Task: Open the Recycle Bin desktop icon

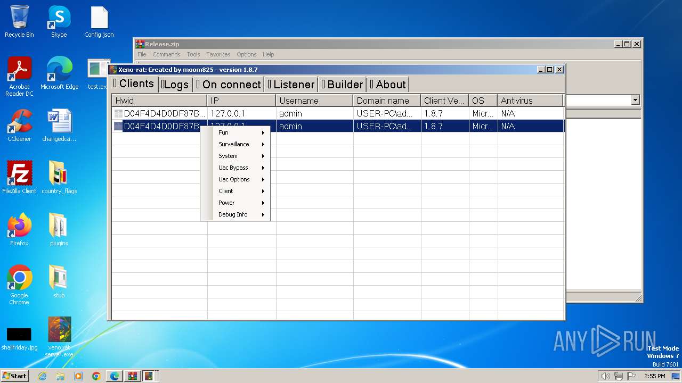Action: coord(19,21)
